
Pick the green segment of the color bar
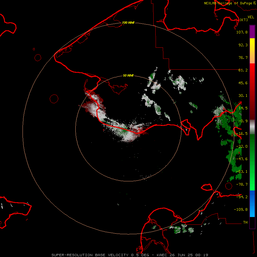(252, 162)
